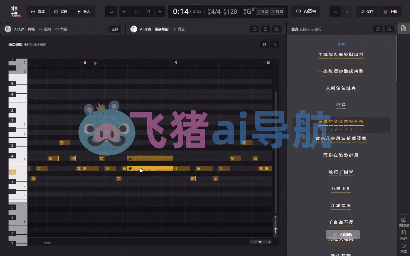Open AI vocal 混响 (reverb) setting
The height and width of the screenshot is (256, 410).
pos(45,29)
